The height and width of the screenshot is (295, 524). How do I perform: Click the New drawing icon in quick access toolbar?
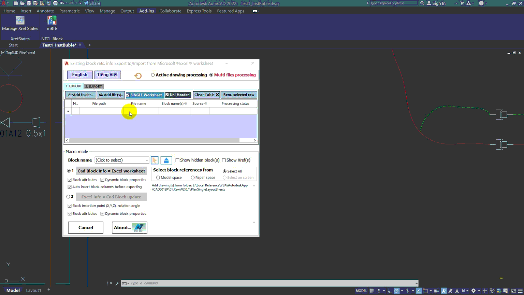16,3
